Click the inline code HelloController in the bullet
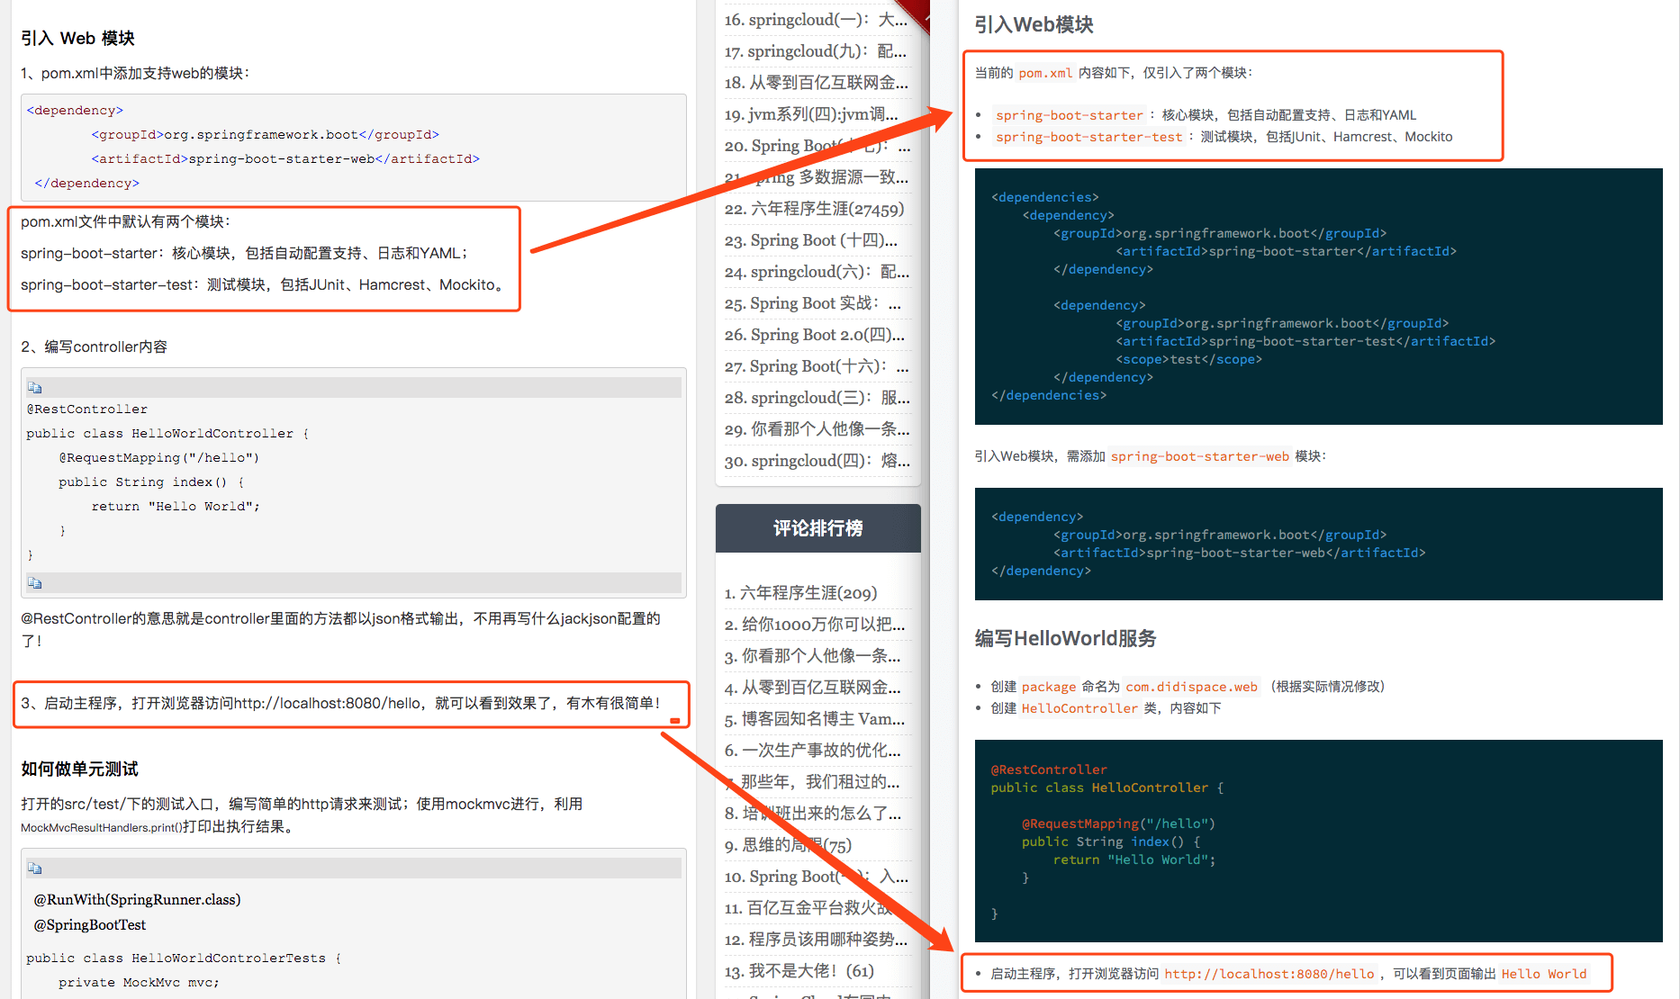The image size is (1680, 999). coord(1079,708)
